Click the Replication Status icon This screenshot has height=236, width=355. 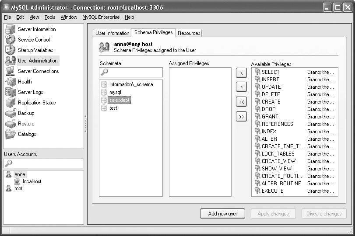click(x=11, y=103)
